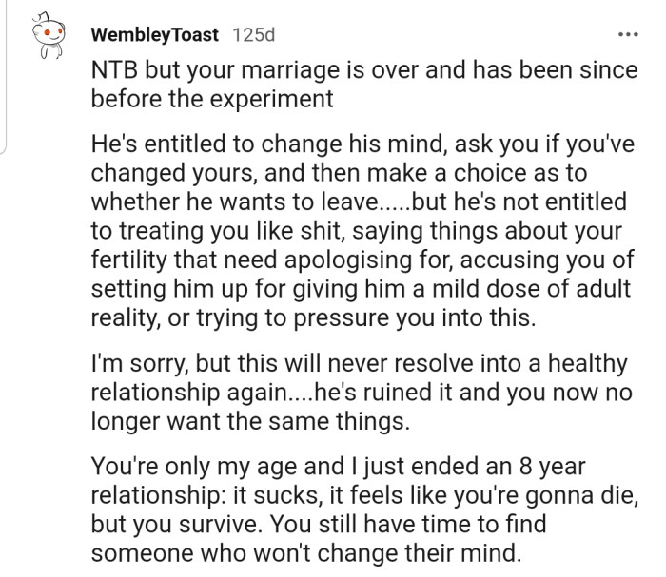Open the WembleyToast user profile link
666x577 pixels.
[x=156, y=36]
